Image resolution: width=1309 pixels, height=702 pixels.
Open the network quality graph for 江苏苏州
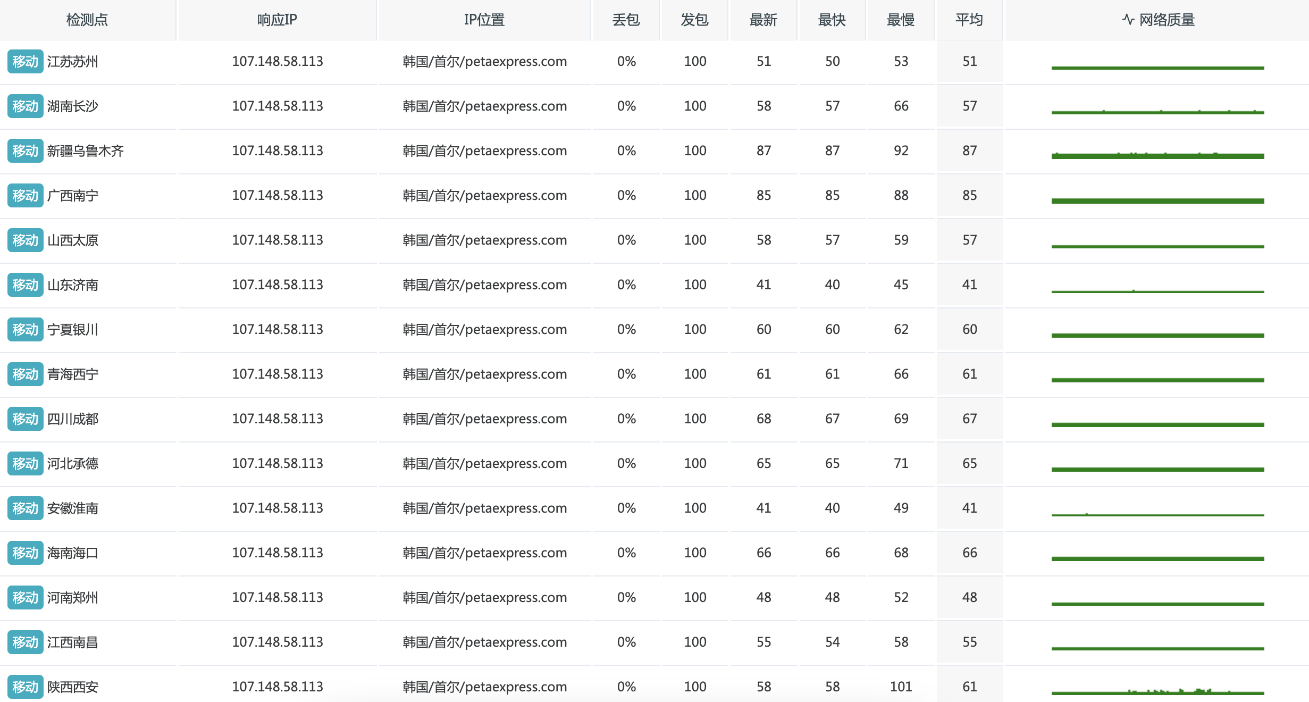pyautogui.click(x=1157, y=67)
